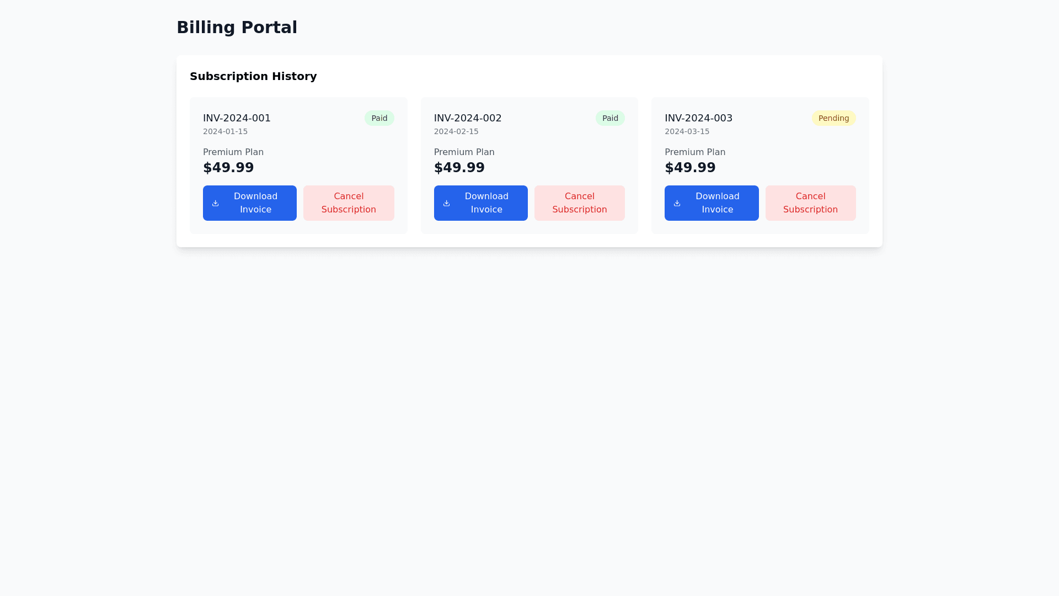Click the download icon on INV-2024-002 invoice
The image size is (1059, 596).
446,203
